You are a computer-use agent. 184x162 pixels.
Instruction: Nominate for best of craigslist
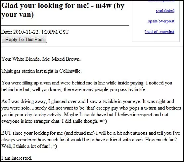(160, 32)
